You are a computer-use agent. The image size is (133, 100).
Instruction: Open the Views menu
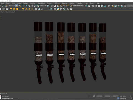(x=13, y=3)
